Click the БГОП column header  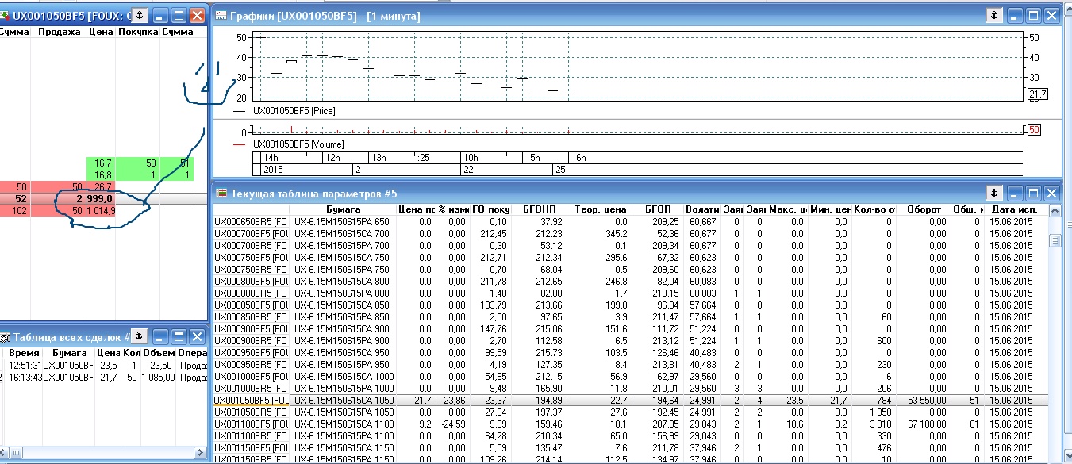(658, 209)
